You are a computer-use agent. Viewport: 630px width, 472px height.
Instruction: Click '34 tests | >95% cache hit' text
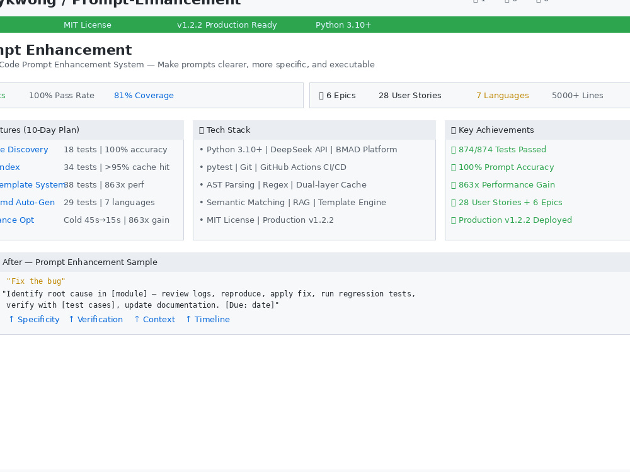117,167
